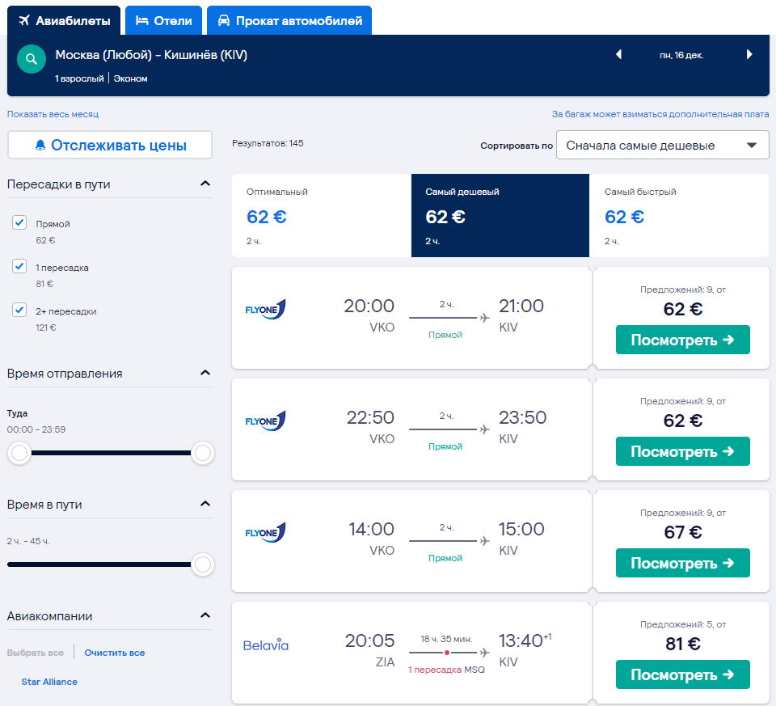Open the Прокат автомобилей tab

pos(289,21)
